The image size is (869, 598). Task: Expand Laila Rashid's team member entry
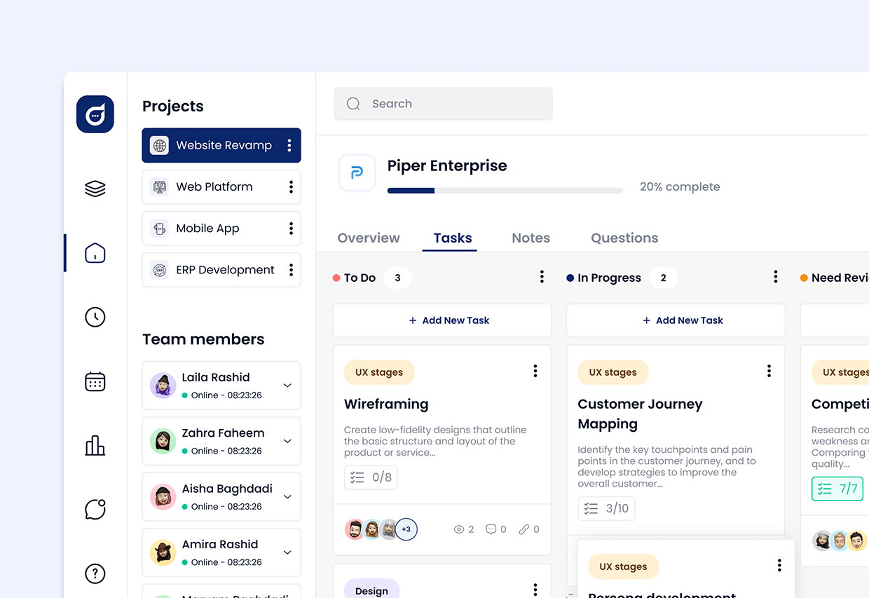point(287,385)
